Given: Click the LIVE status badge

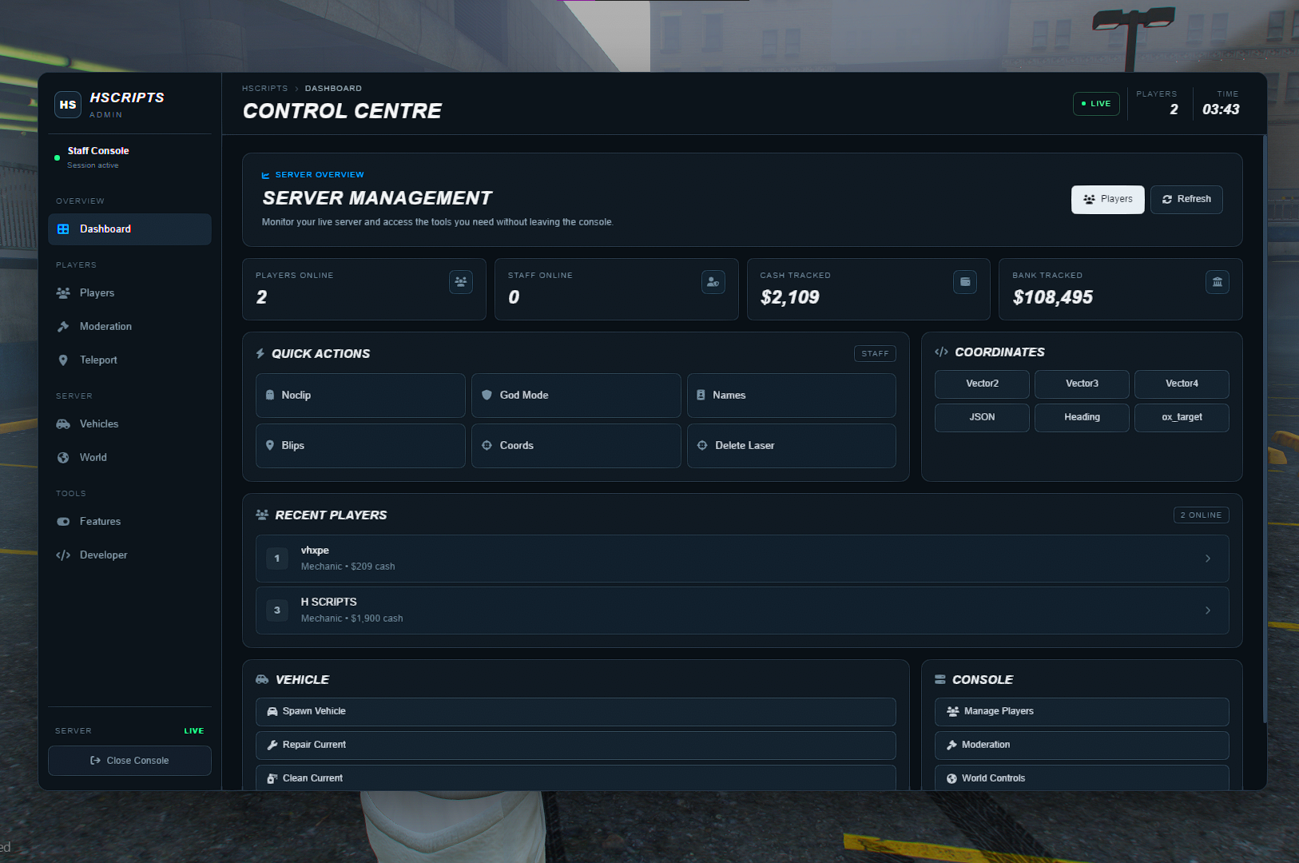Looking at the screenshot, I should (1096, 104).
